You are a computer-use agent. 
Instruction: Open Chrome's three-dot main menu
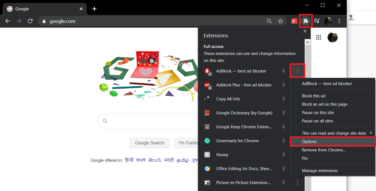coord(339,21)
